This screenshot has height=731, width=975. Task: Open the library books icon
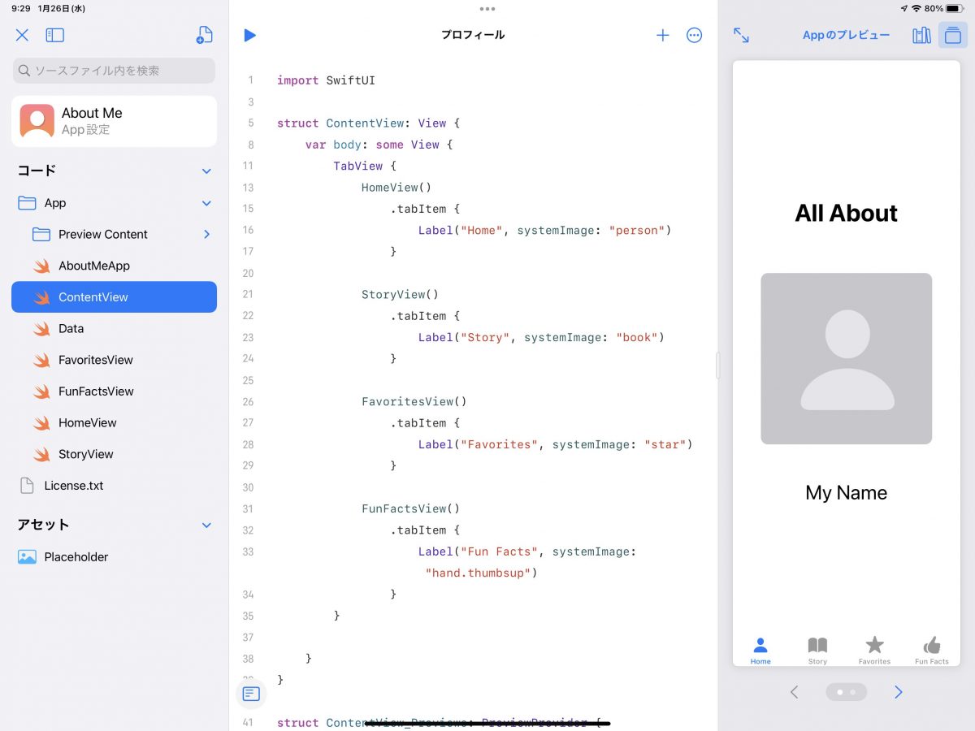921,35
